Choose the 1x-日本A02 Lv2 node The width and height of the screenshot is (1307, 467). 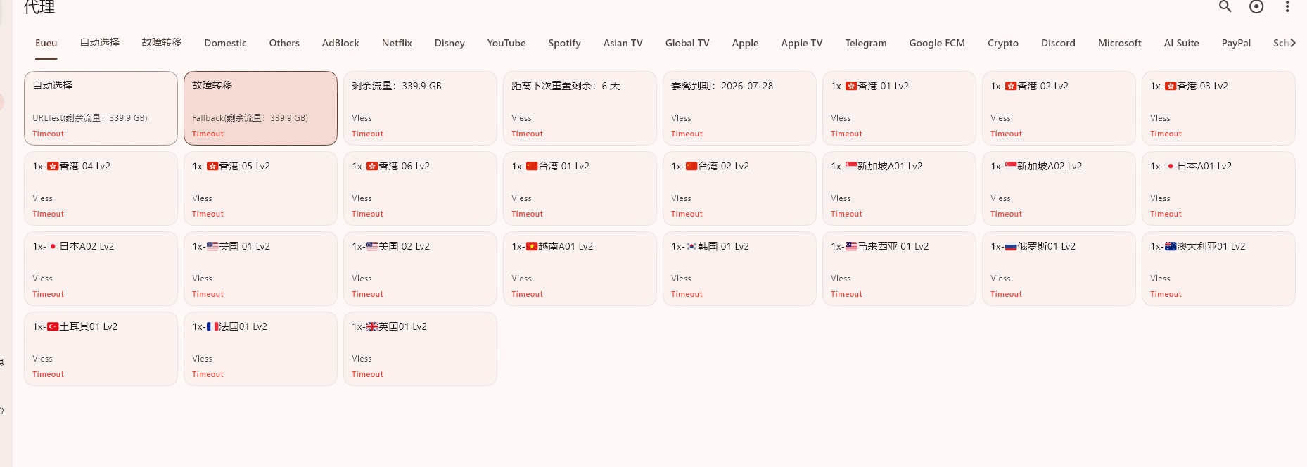pos(101,269)
